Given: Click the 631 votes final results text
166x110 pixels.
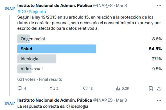Looking at the screenshot, I should [40, 79].
